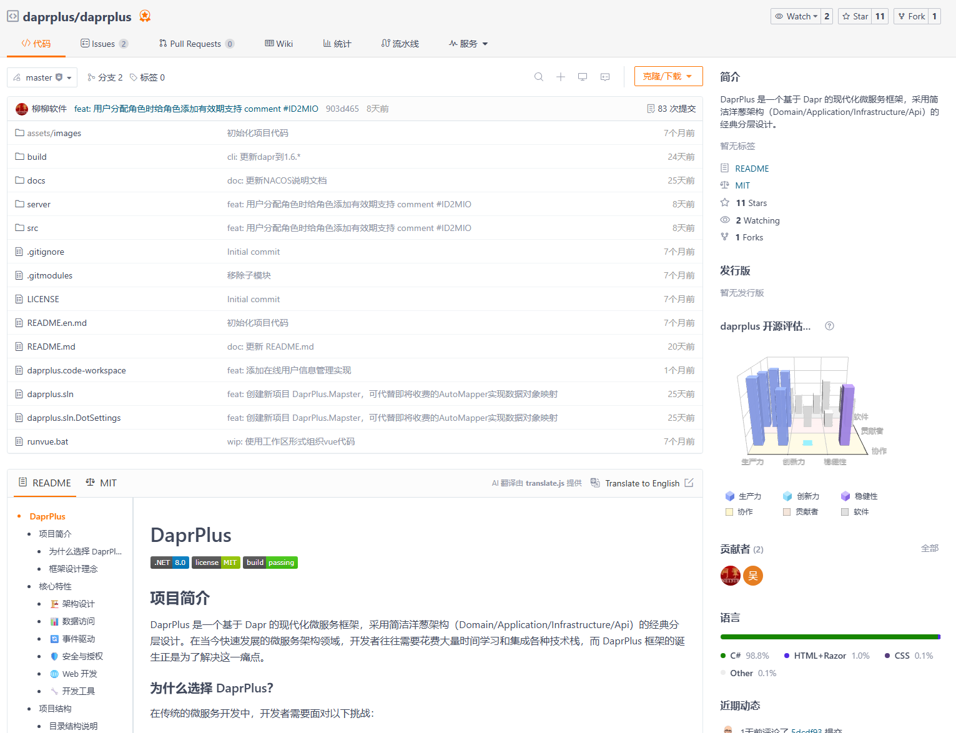Switch to the 代码 tab

[x=36, y=44]
